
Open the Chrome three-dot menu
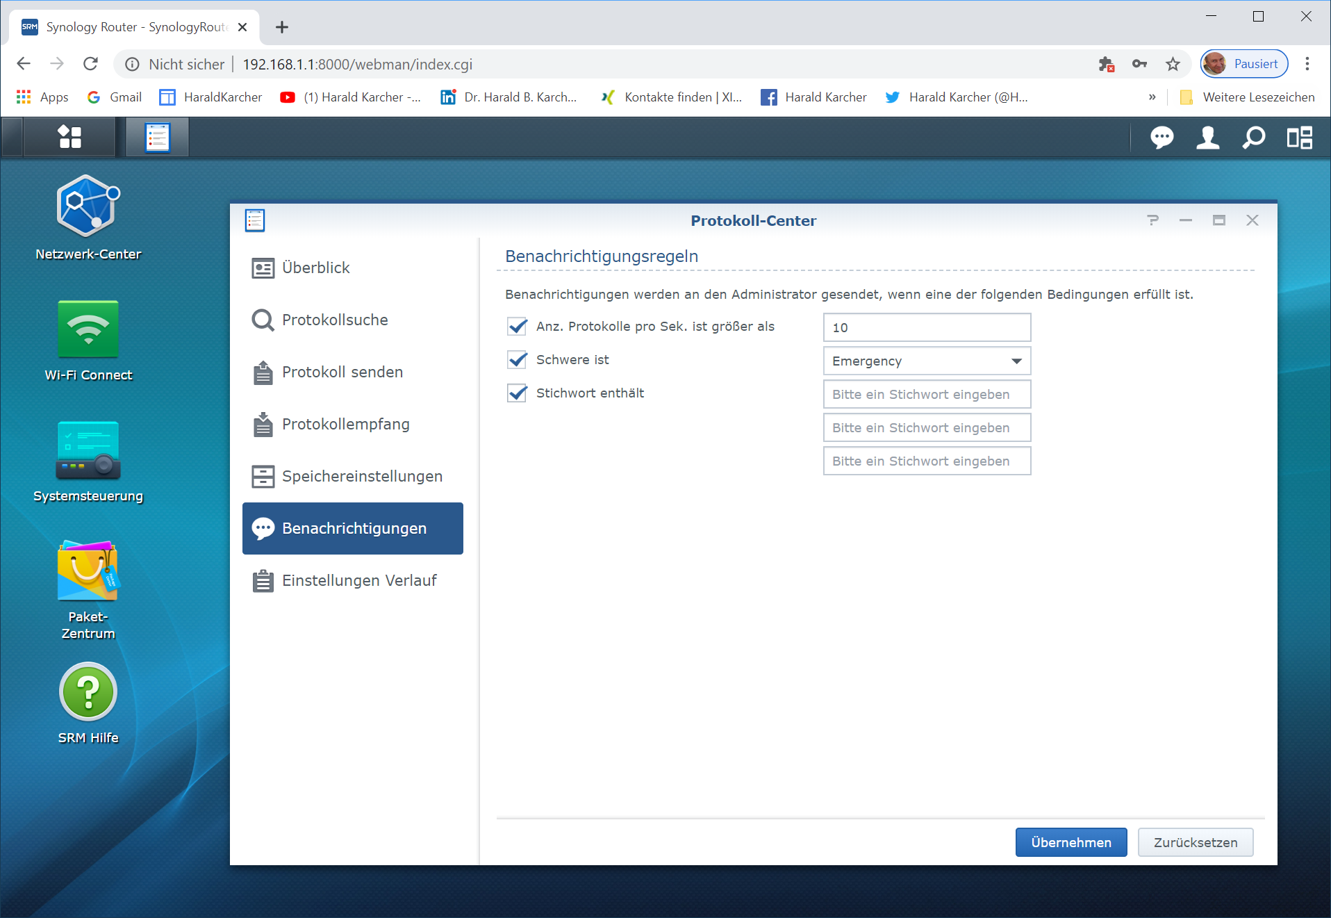[1307, 64]
